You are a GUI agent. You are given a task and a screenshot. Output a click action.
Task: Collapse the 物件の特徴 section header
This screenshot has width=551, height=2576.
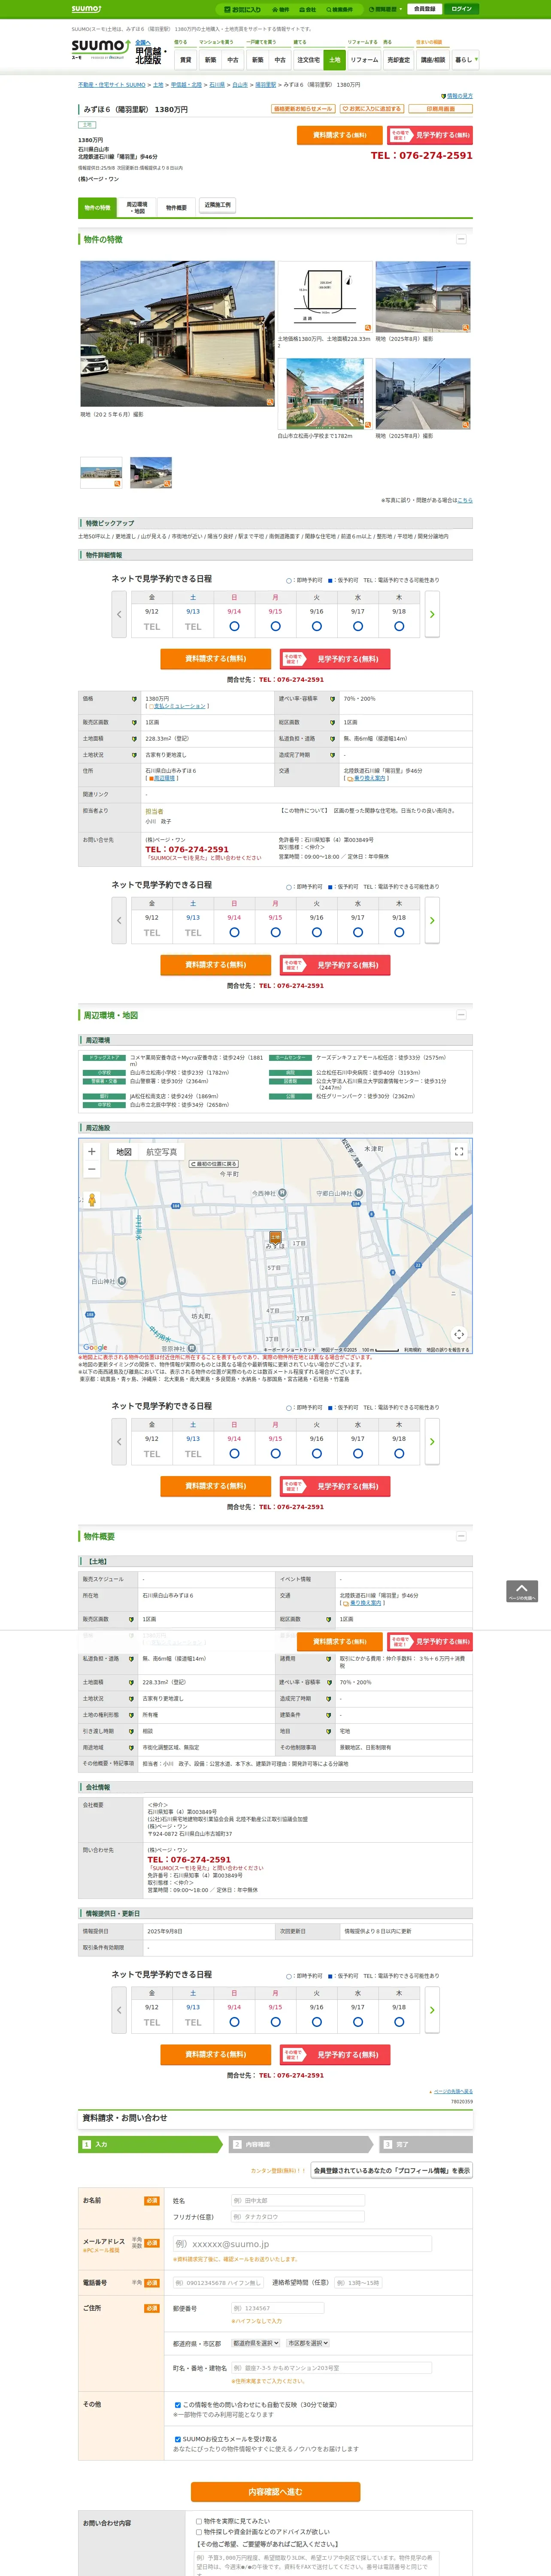[x=460, y=240]
